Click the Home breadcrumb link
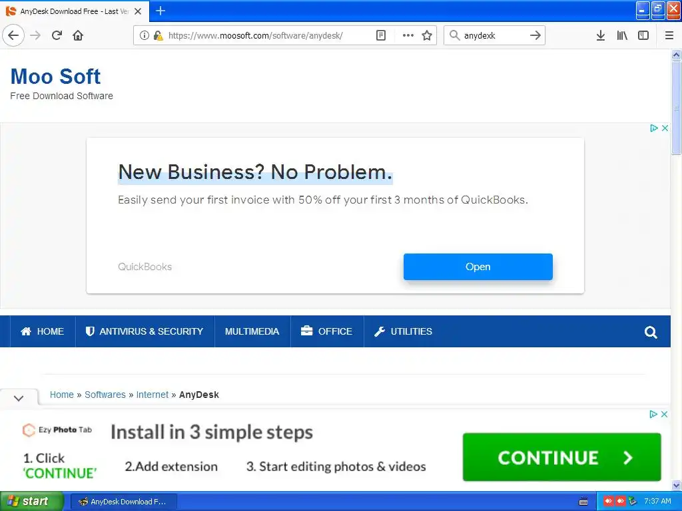The width and height of the screenshot is (682, 511). [x=62, y=395]
